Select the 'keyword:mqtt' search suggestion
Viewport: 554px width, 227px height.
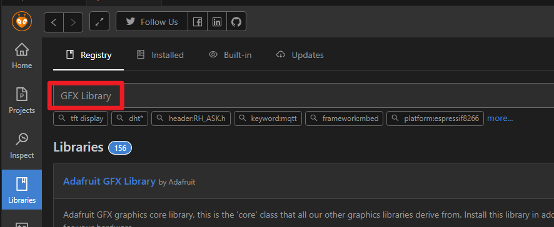click(268, 118)
